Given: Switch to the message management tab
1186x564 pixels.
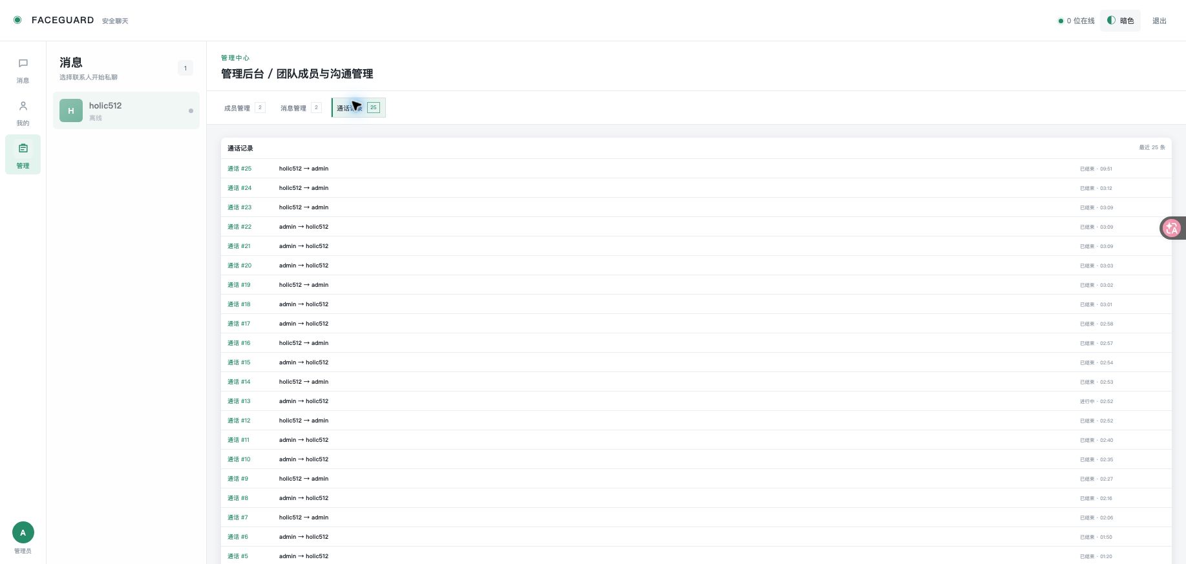Looking at the screenshot, I should click(x=301, y=108).
